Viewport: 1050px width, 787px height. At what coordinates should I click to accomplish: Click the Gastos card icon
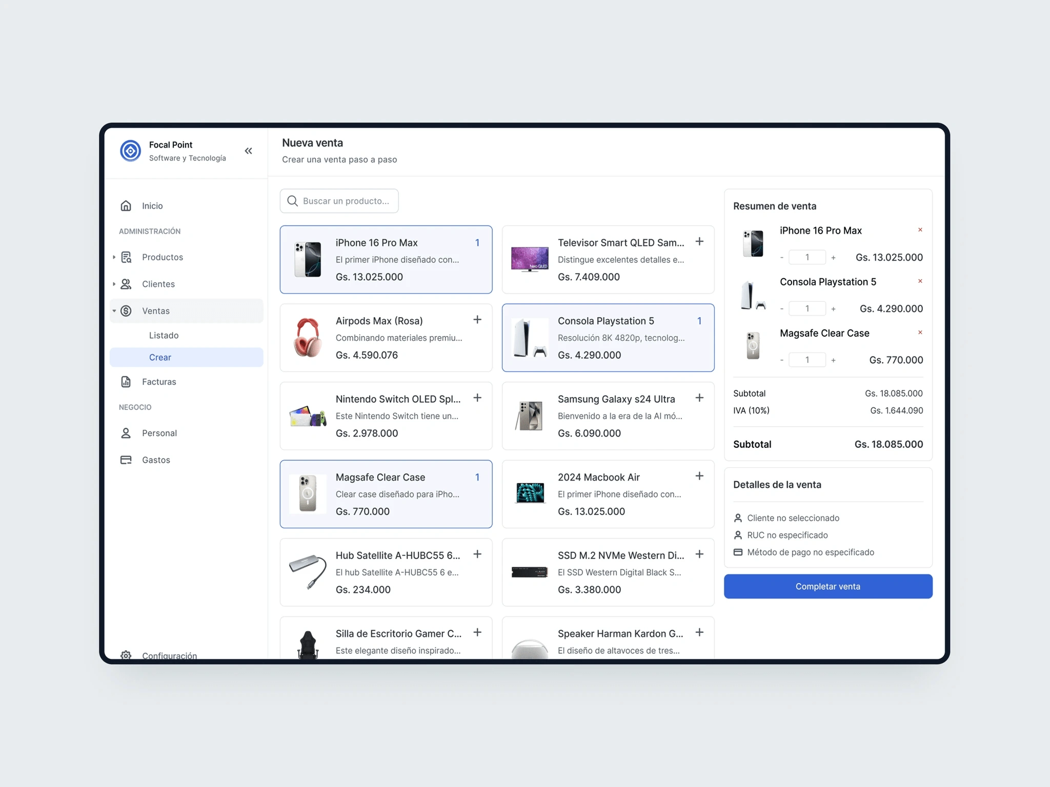(x=126, y=460)
